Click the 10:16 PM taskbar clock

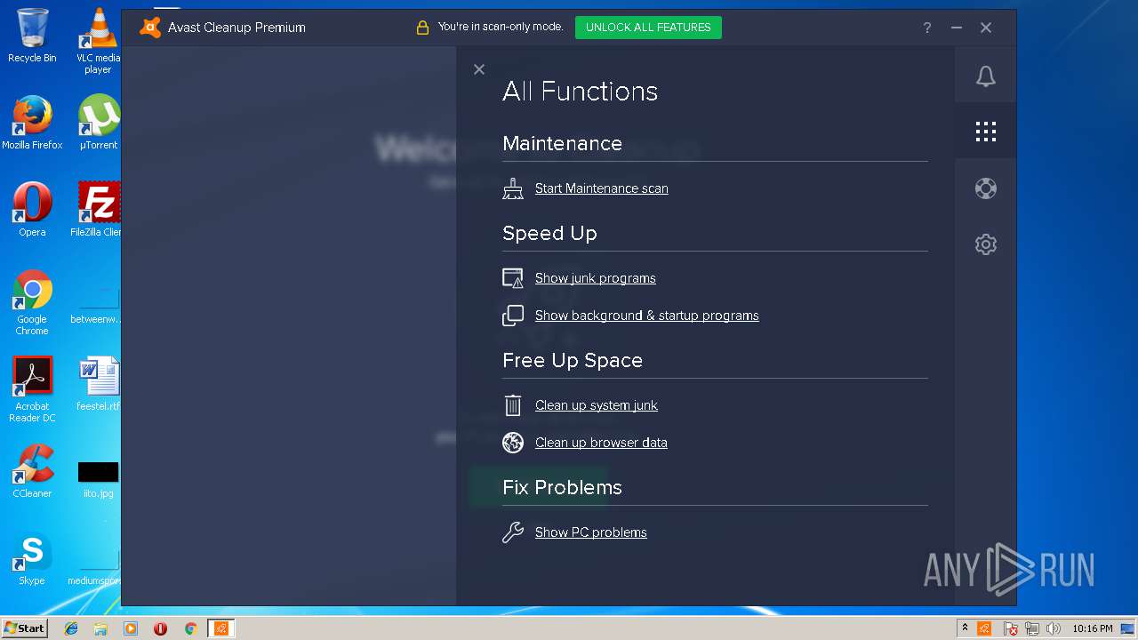(x=1093, y=628)
